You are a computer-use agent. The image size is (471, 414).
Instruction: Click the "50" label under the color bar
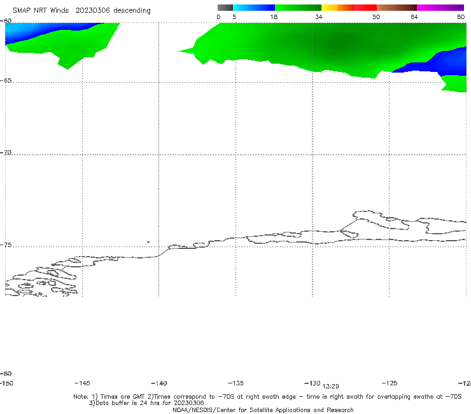tap(376, 17)
